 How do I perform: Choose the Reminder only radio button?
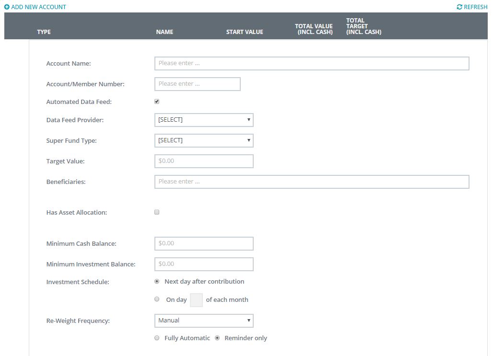point(217,338)
